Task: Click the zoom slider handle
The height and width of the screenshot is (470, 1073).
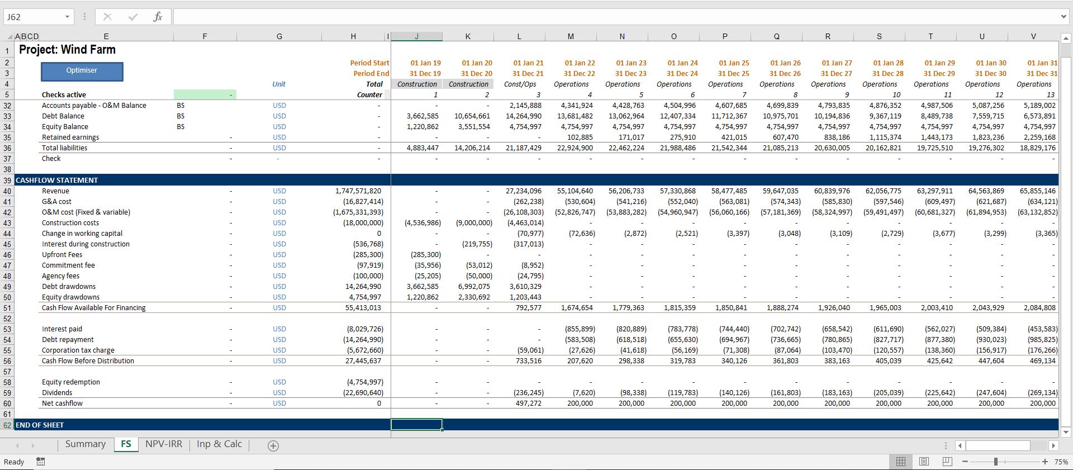Action: click(x=995, y=462)
